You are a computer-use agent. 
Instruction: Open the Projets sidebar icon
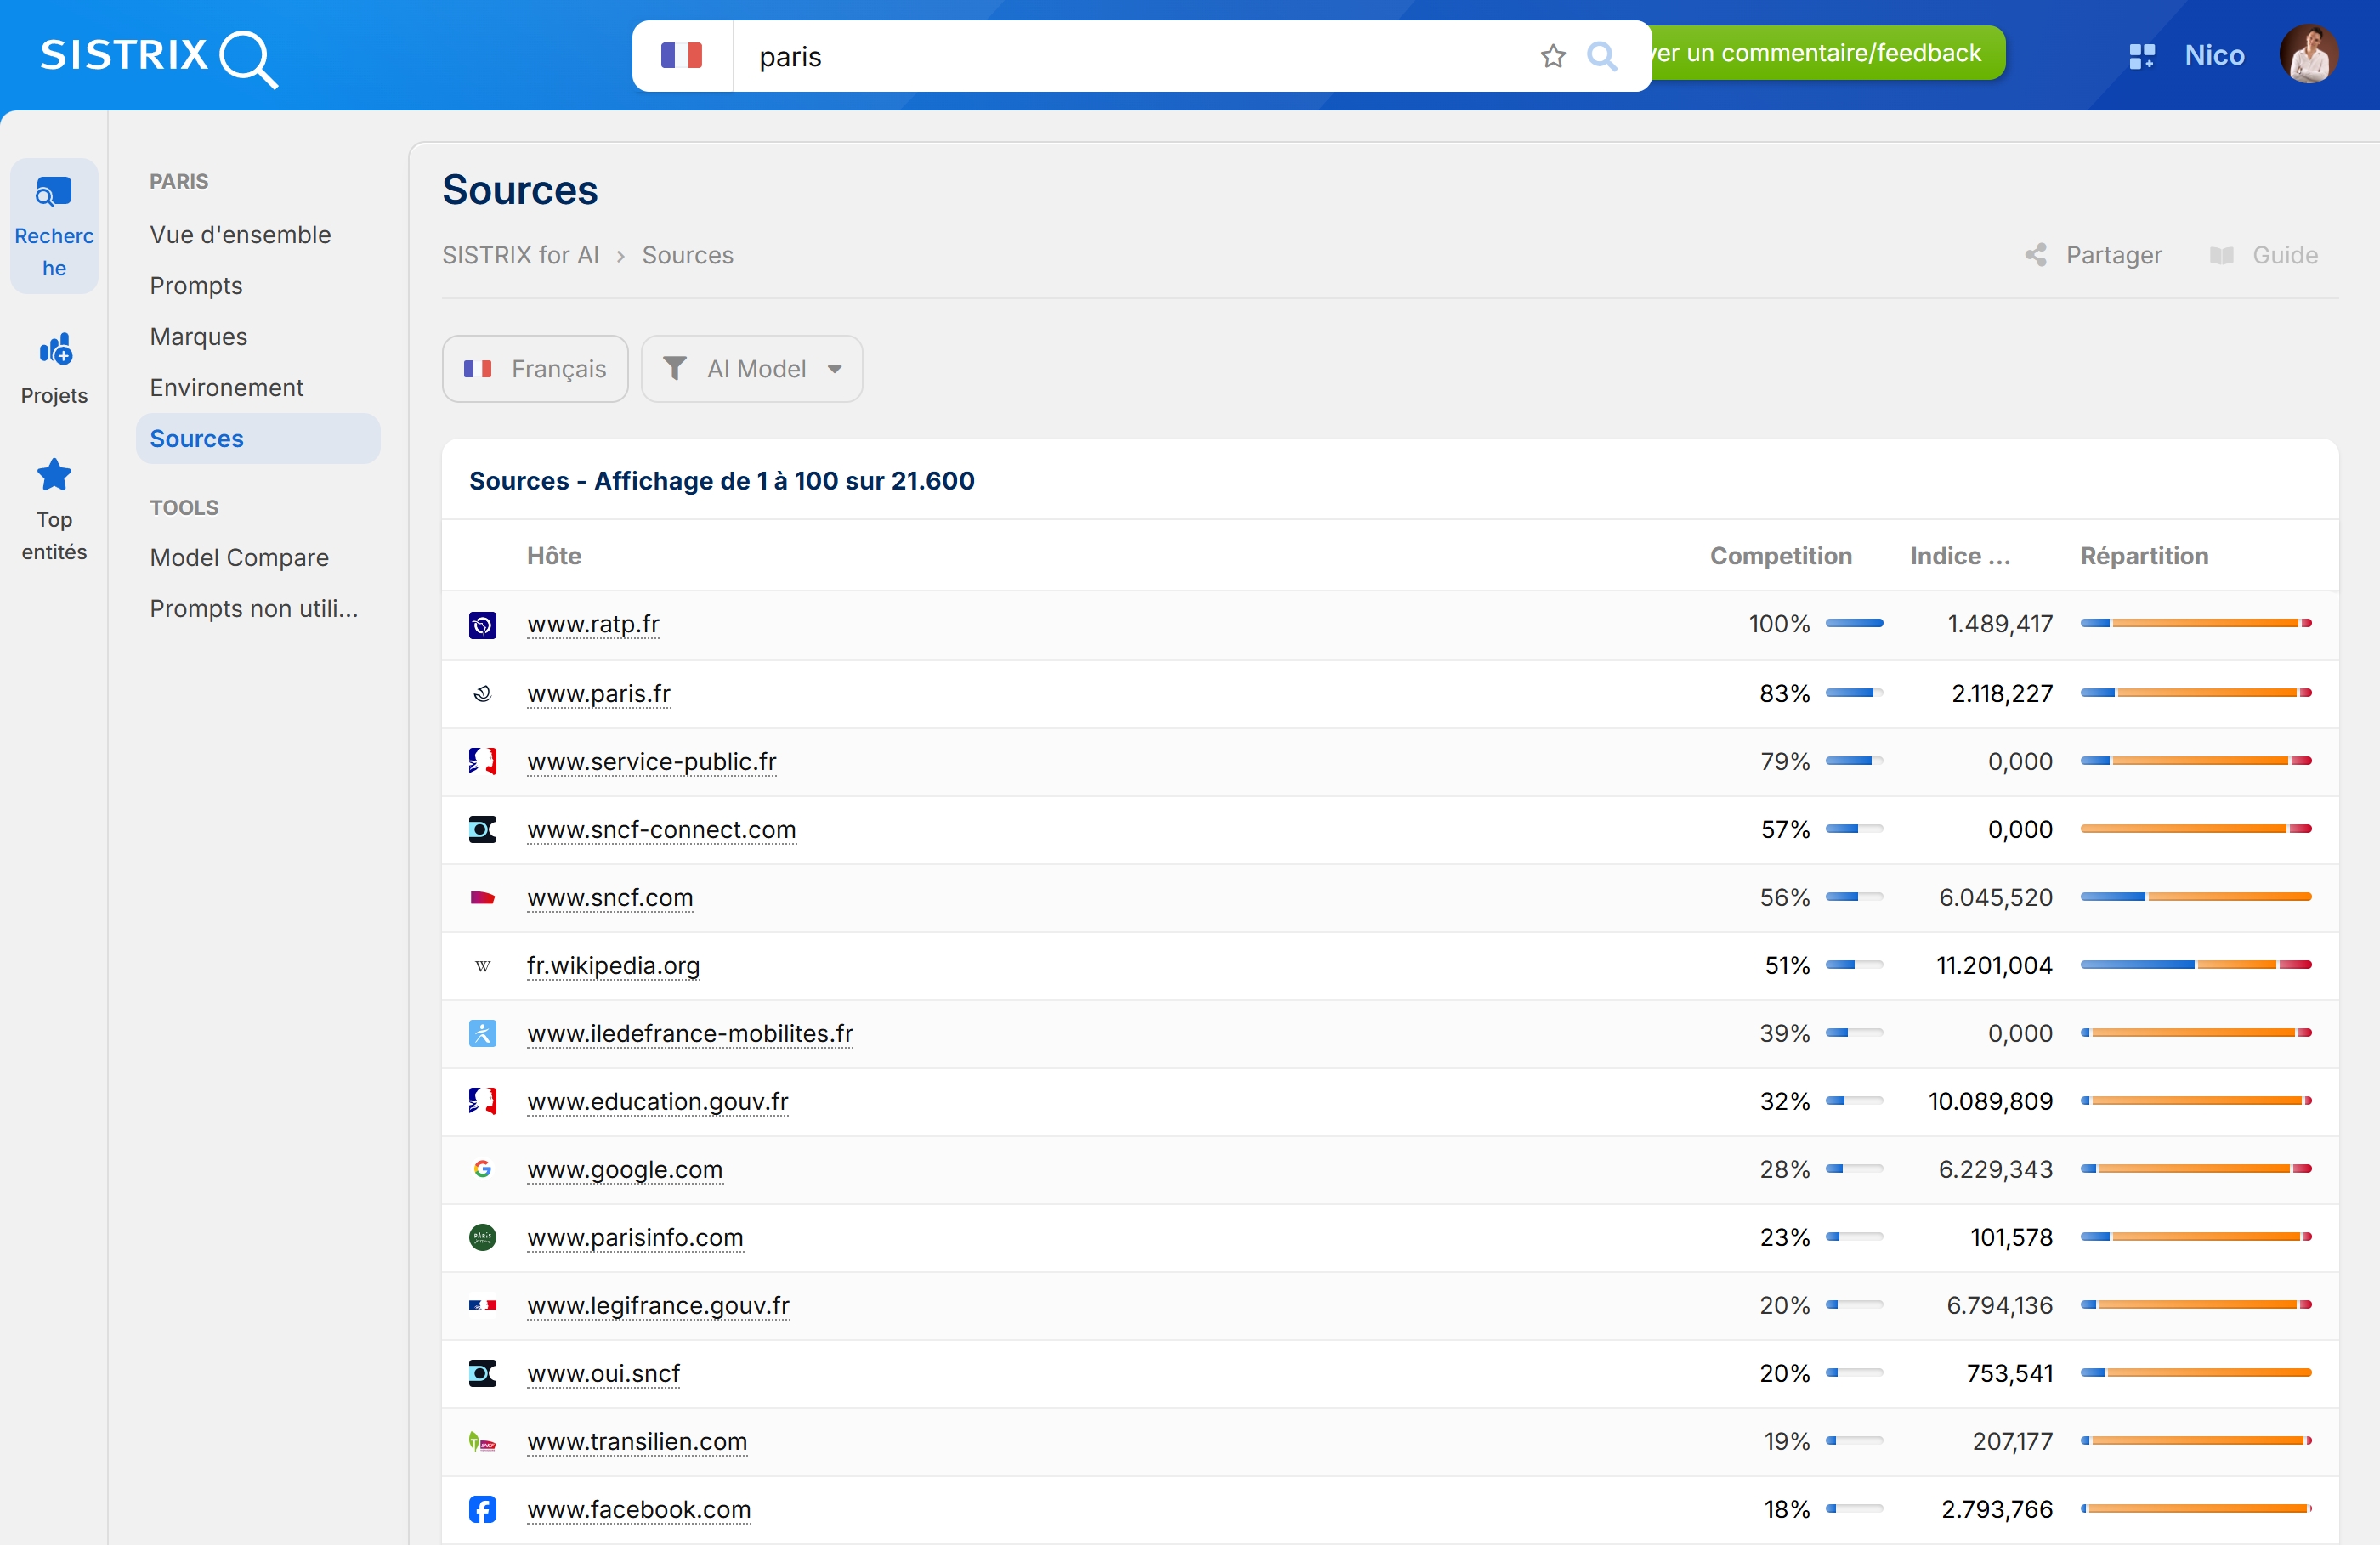pos(55,349)
